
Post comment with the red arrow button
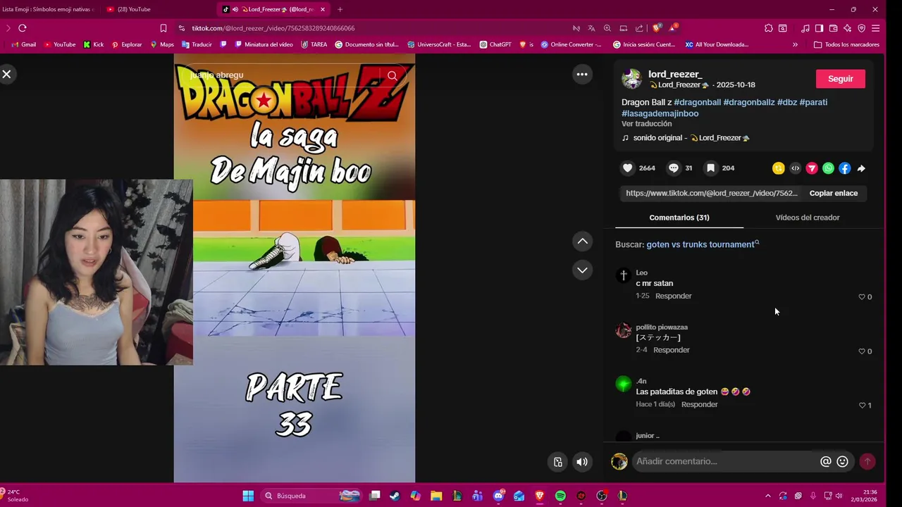tap(867, 461)
